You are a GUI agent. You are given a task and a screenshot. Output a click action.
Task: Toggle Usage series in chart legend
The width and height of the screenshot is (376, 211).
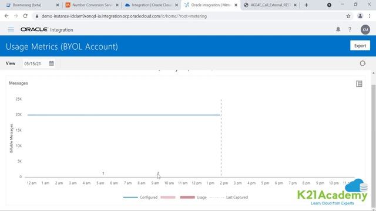tap(202, 198)
